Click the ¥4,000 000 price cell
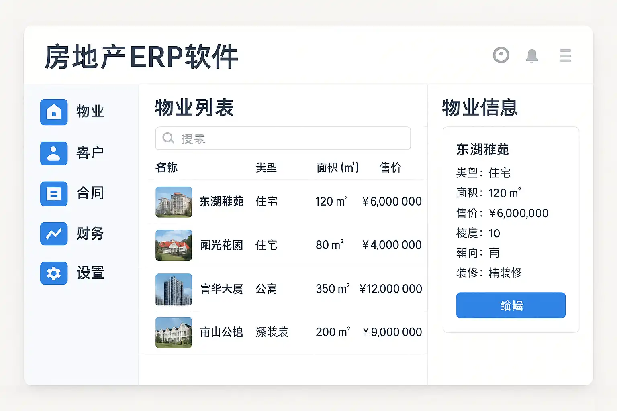Viewport: 617px width, 411px height. click(392, 245)
